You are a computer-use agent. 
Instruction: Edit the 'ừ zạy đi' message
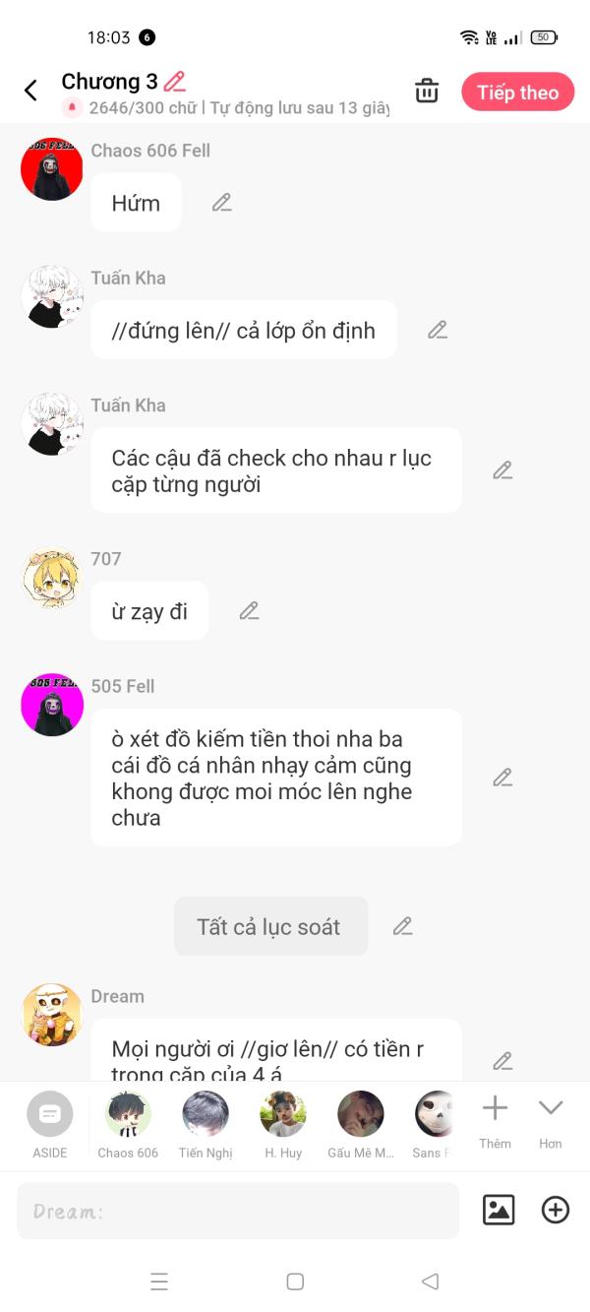[250, 611]
